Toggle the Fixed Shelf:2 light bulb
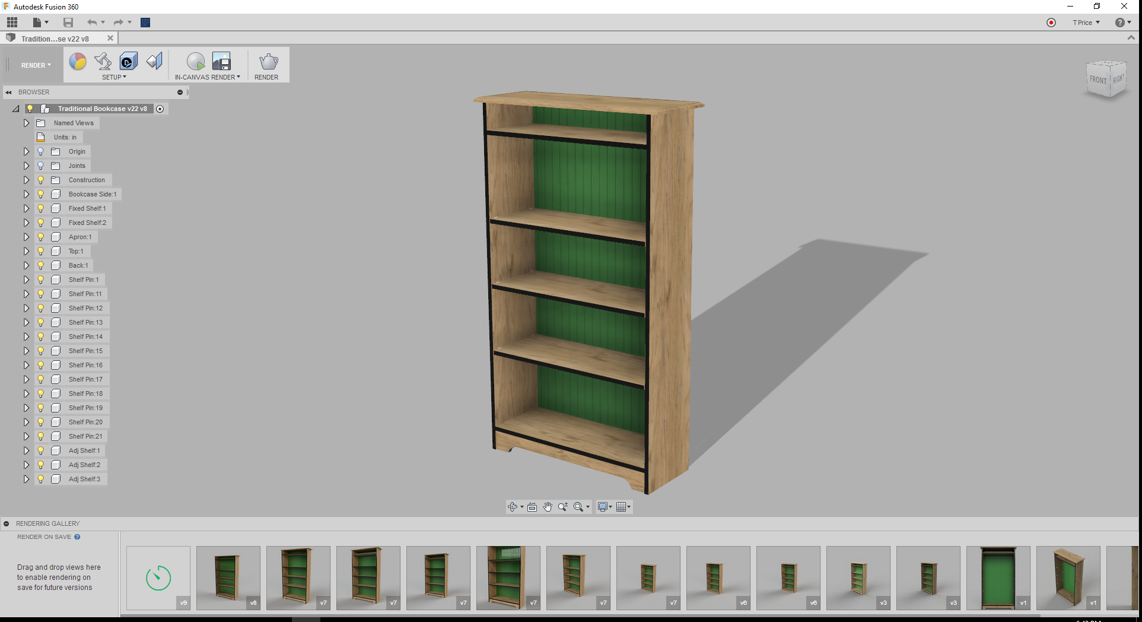Screen dimensions: 1142x622 coord(40,223)
